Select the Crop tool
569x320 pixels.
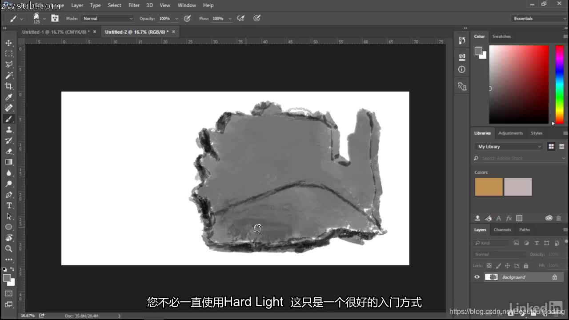click(9, 86)
